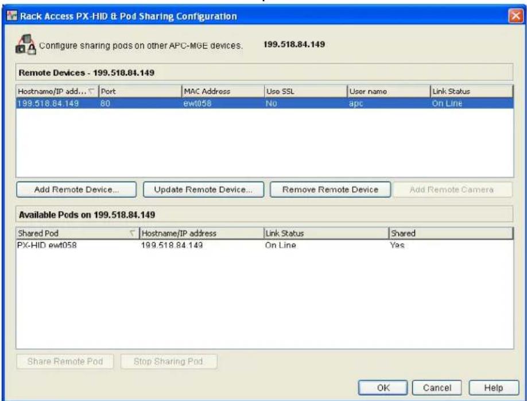527x401 pixels.
Task: Click the title bar application icon
Action: [11, 16]
